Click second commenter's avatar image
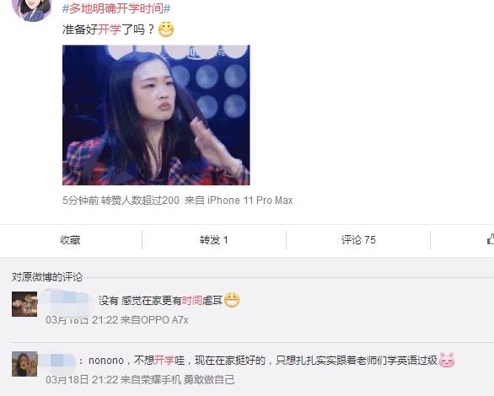The width and height of the screenshot is (494, 396). point(24,364)
